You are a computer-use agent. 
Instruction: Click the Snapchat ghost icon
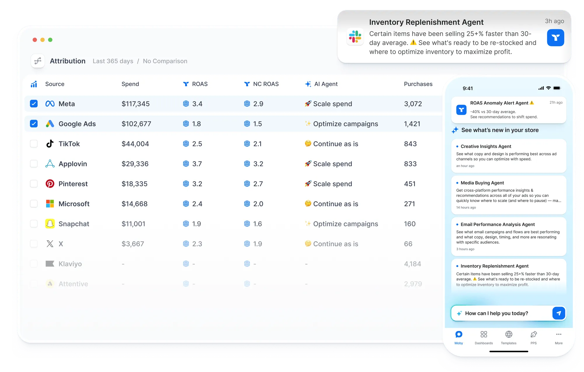tap(50, 224)
